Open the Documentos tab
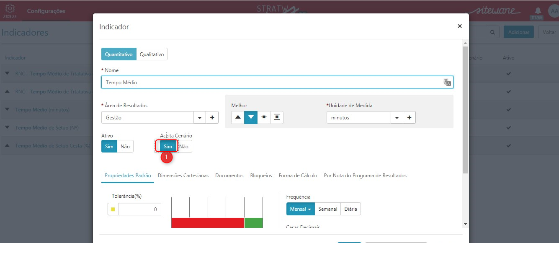This screenshot has height=274, width=559. point(229,176)
